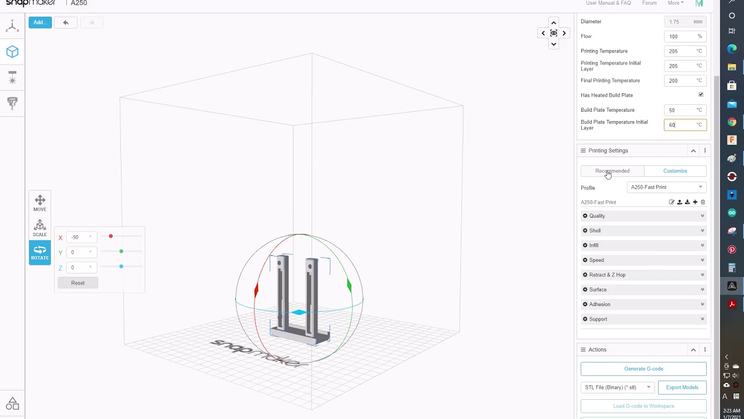Edit the A250-Fast Print profile

point(671,202)
